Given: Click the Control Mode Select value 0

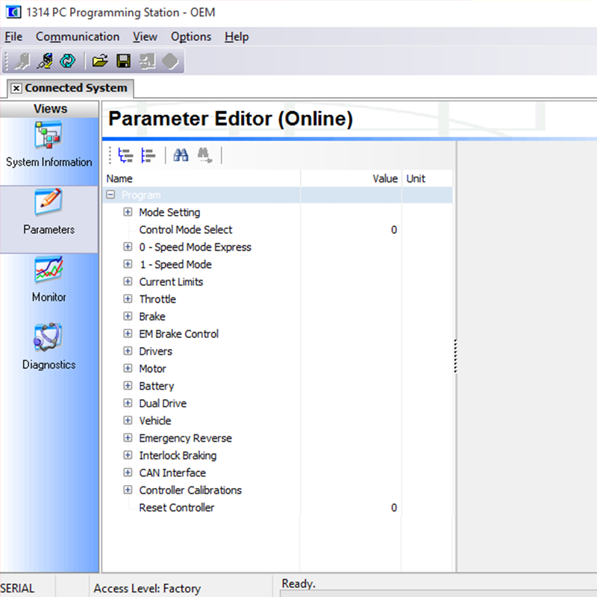Looking at the screenshot, I should (394, 230).
